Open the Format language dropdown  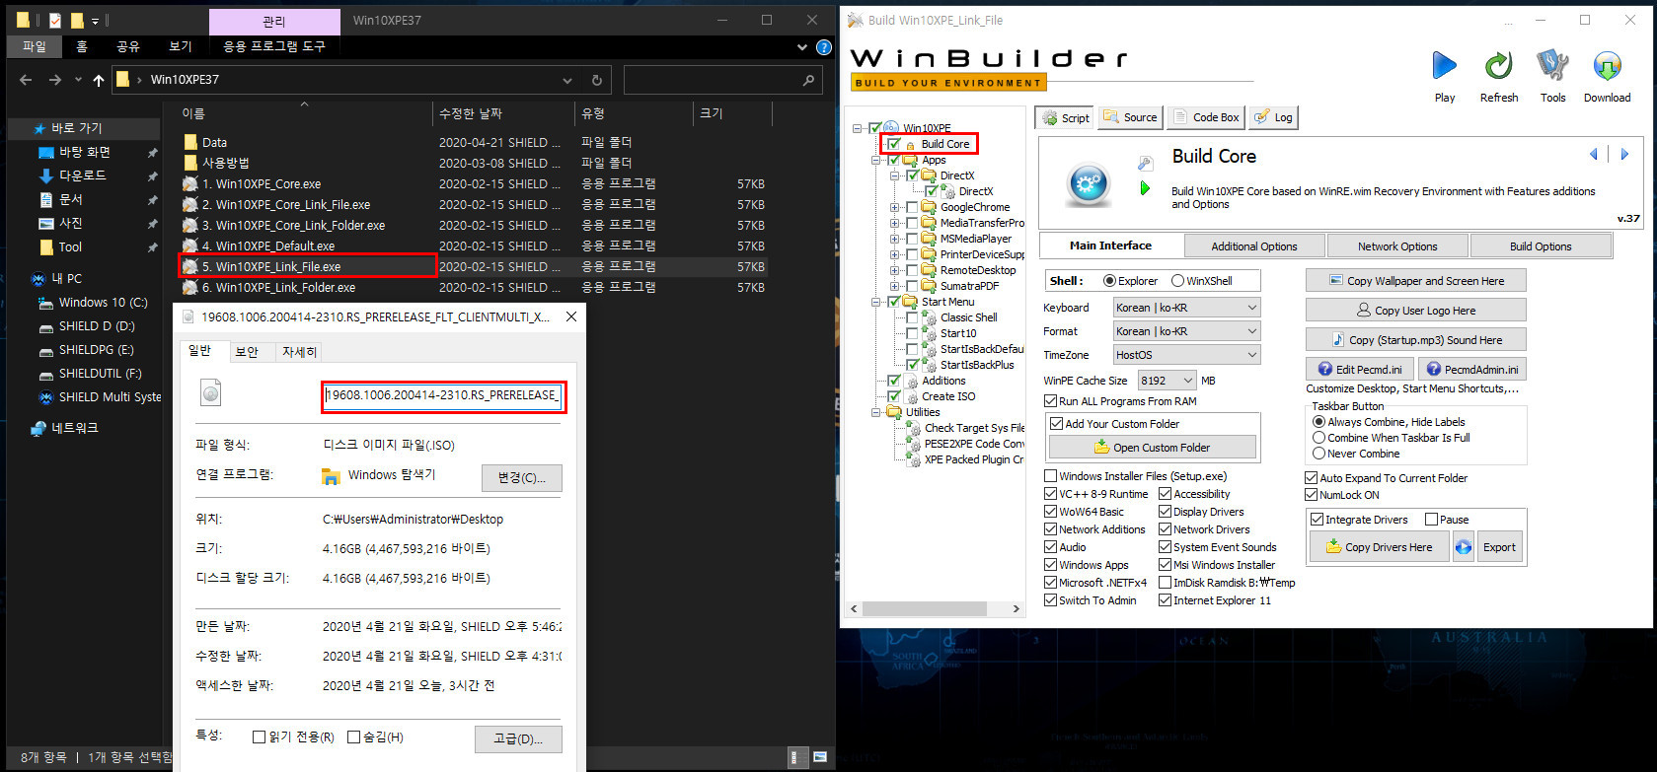pos(1186,331)
